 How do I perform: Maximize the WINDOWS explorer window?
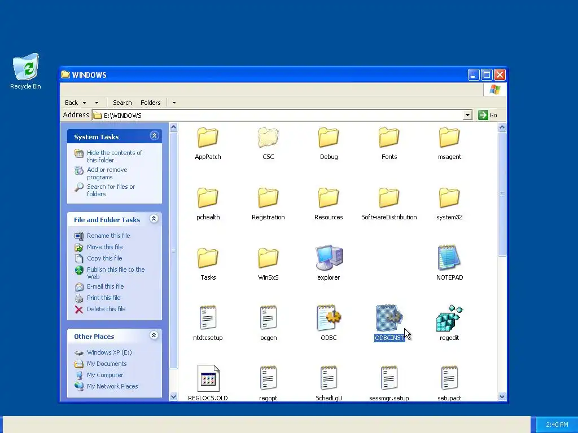[487, 75]
